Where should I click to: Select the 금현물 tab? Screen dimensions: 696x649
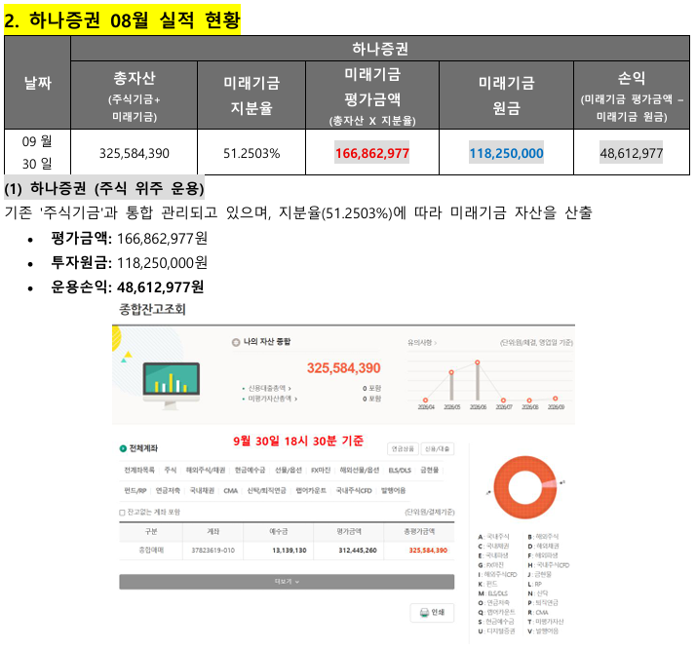click(x=430, y=470)
